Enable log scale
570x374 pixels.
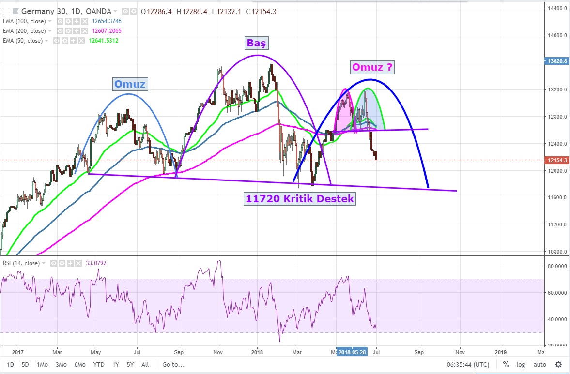[521, 364]
